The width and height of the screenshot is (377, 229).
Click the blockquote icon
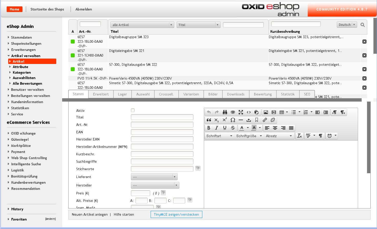(209, 120)
